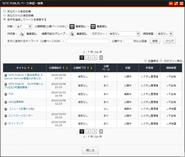Sort title column descending
The width and height of the screenshot is (185, 157).
32,68
